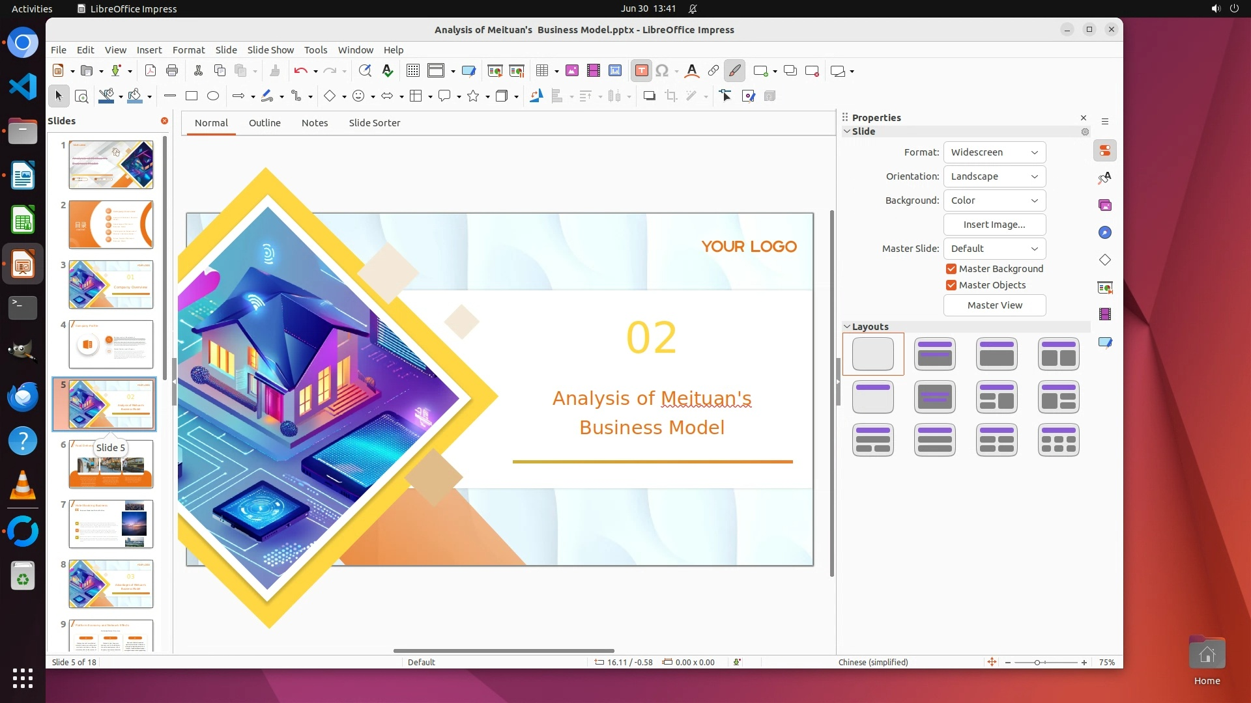Open the Gallery sidebar panel icon
The height and width of the screenshot is (703, 1251).
[x=1105, y=206]
